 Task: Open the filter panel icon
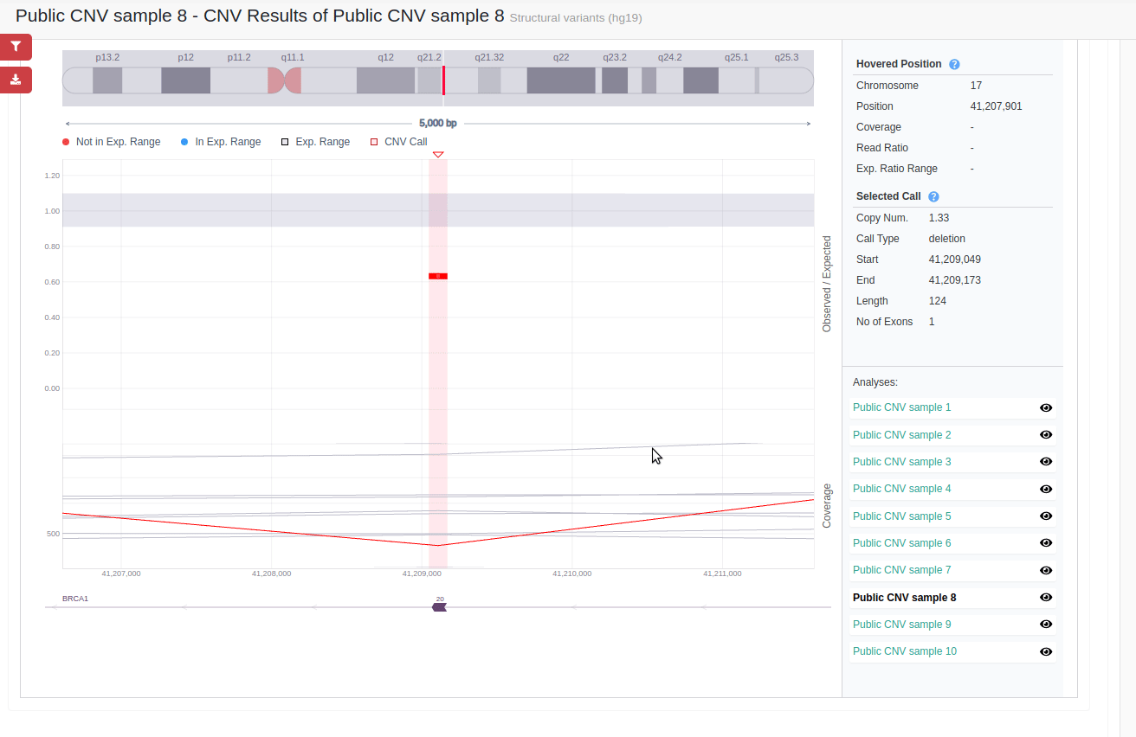pyautogui.click(x=16, y=47)
